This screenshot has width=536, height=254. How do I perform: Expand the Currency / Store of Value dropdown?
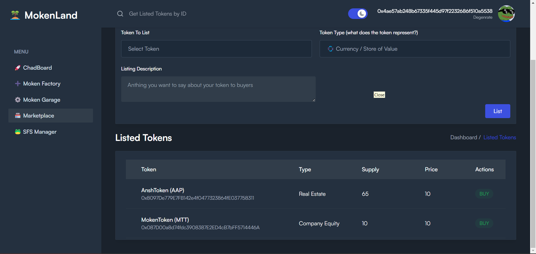pyautogui.click(x=415, y=49)
